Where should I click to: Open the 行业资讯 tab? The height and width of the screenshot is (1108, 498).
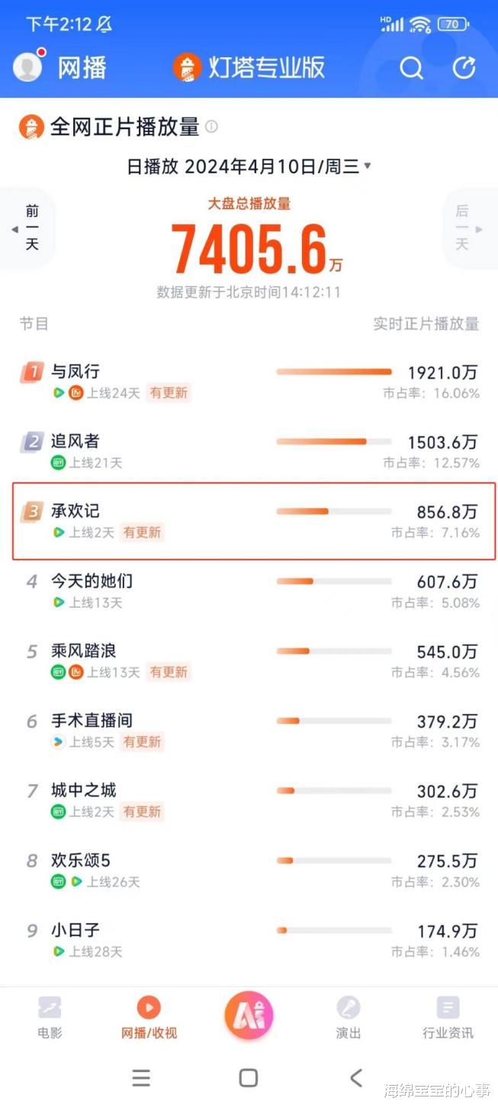pos(448,1017)
